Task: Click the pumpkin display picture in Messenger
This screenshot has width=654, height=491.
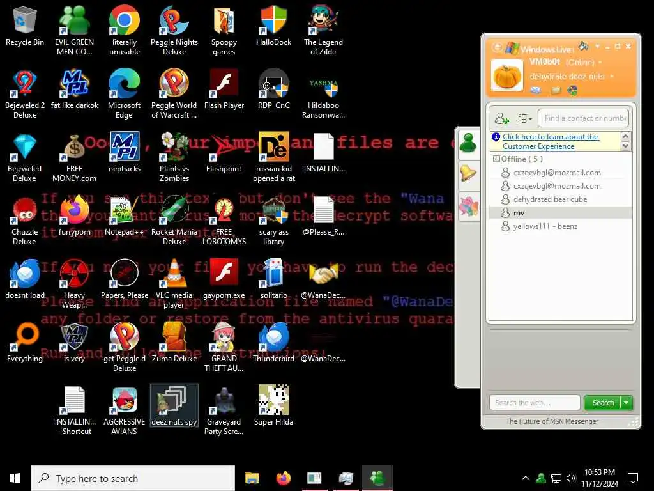Action: [506, 75]
